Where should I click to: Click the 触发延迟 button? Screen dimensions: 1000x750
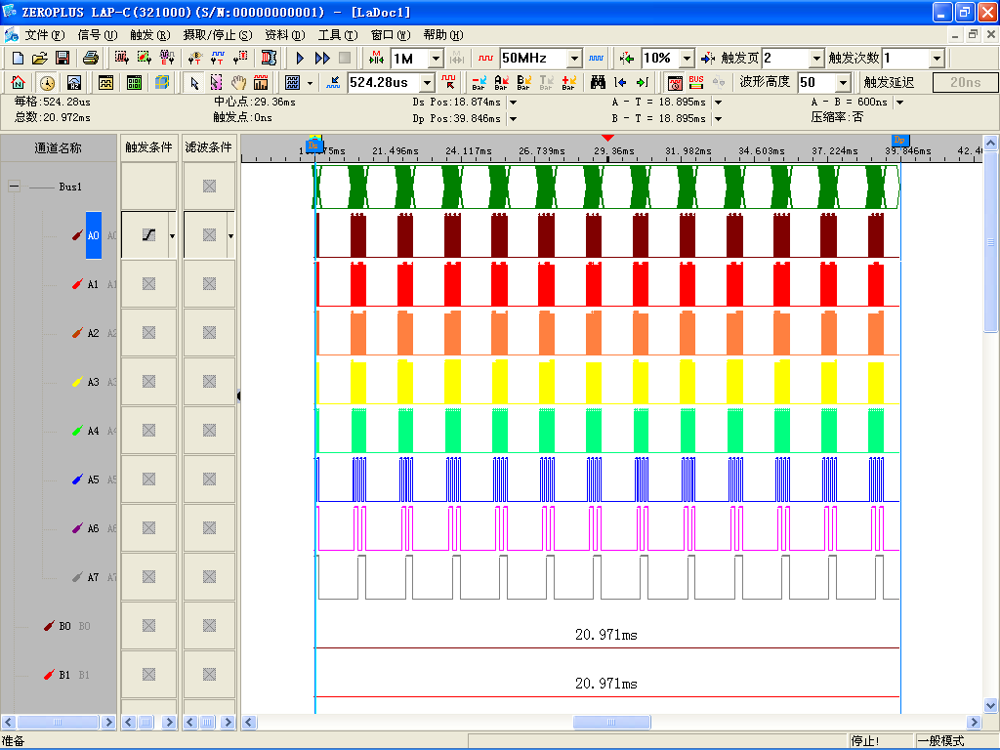[x=889, y=83]
